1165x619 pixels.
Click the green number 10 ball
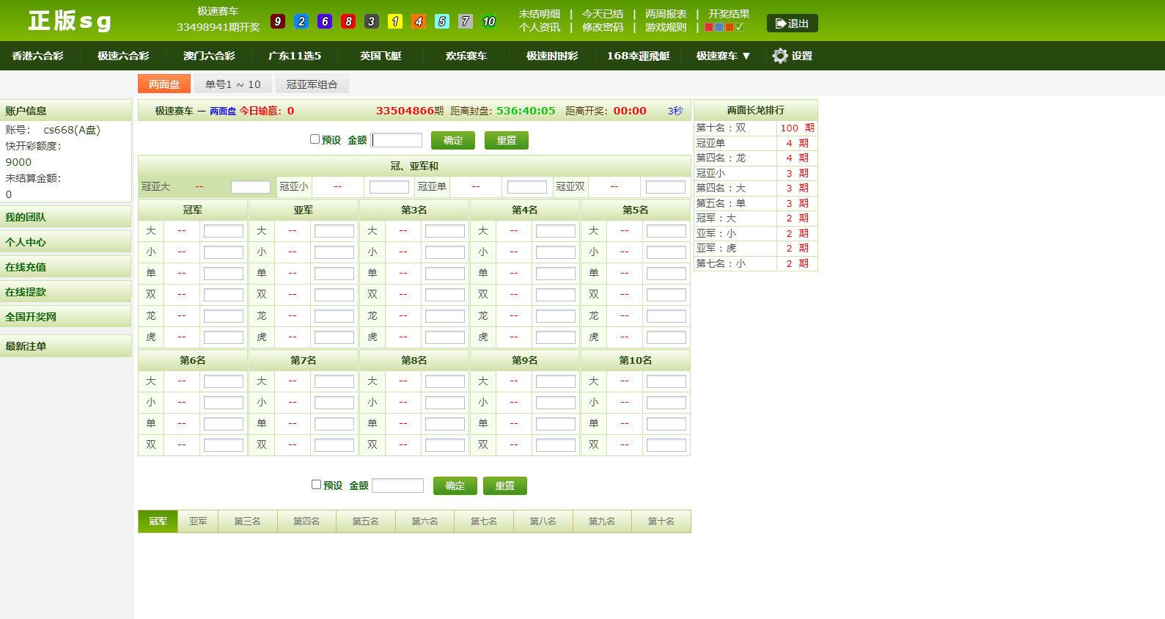click(x=489, y=21)
